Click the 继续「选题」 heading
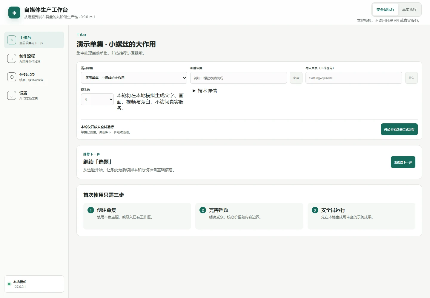 97,162
